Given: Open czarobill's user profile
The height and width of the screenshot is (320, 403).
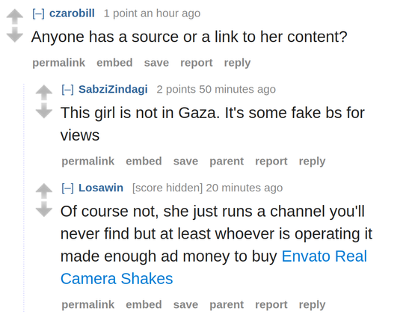Looking at the screenshot, I should click(x=72, y=13).
